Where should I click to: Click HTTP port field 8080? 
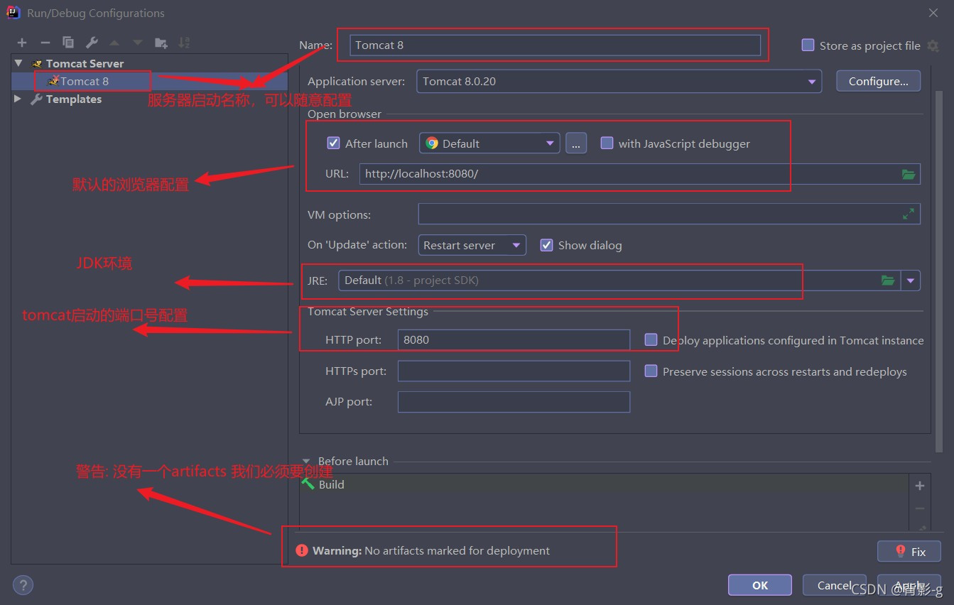[x=514, y=339]
